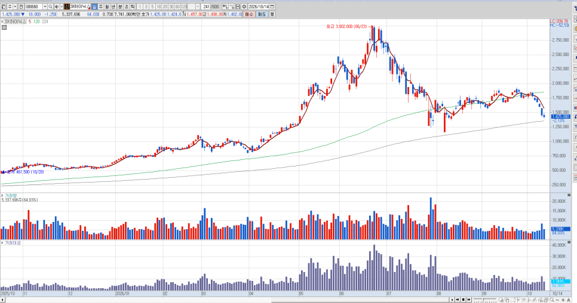Image resolution: width=577 pixels, height=303 pixels.
Task: Adjust the replay speed slider at bottom
Action: click(485, 299)
